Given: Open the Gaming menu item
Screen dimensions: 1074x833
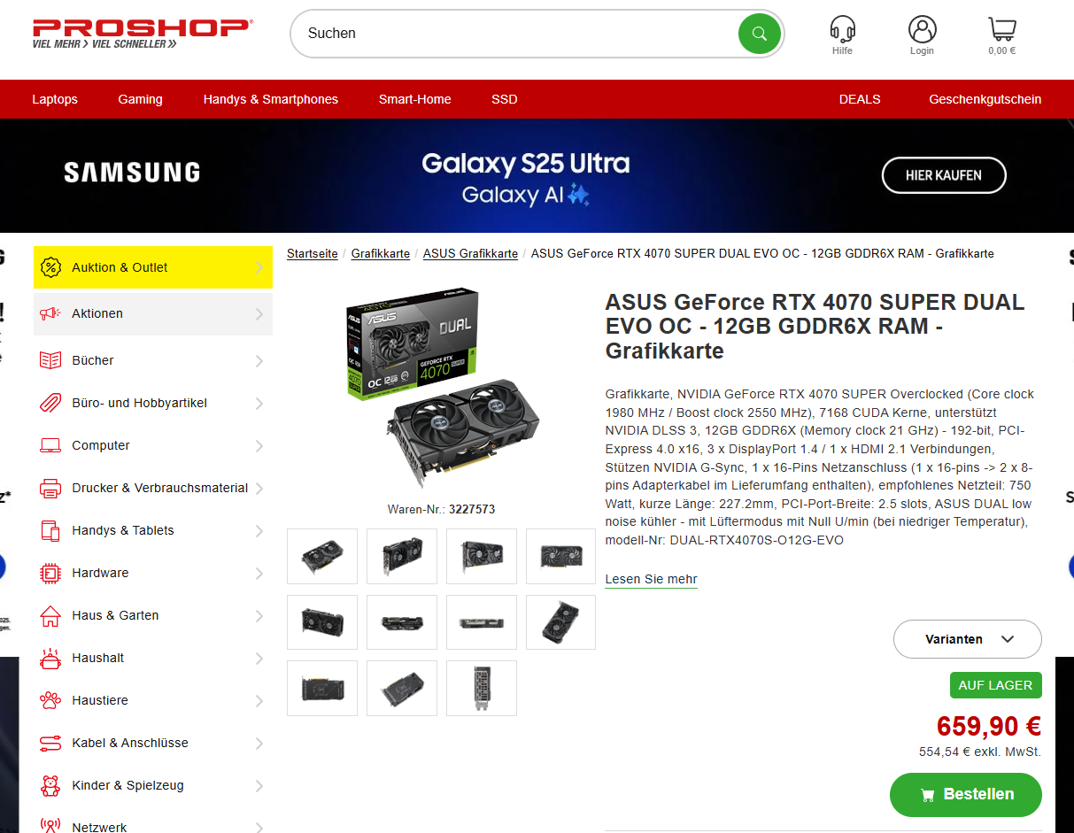Looking at the screenshot, I should [140, 99].
